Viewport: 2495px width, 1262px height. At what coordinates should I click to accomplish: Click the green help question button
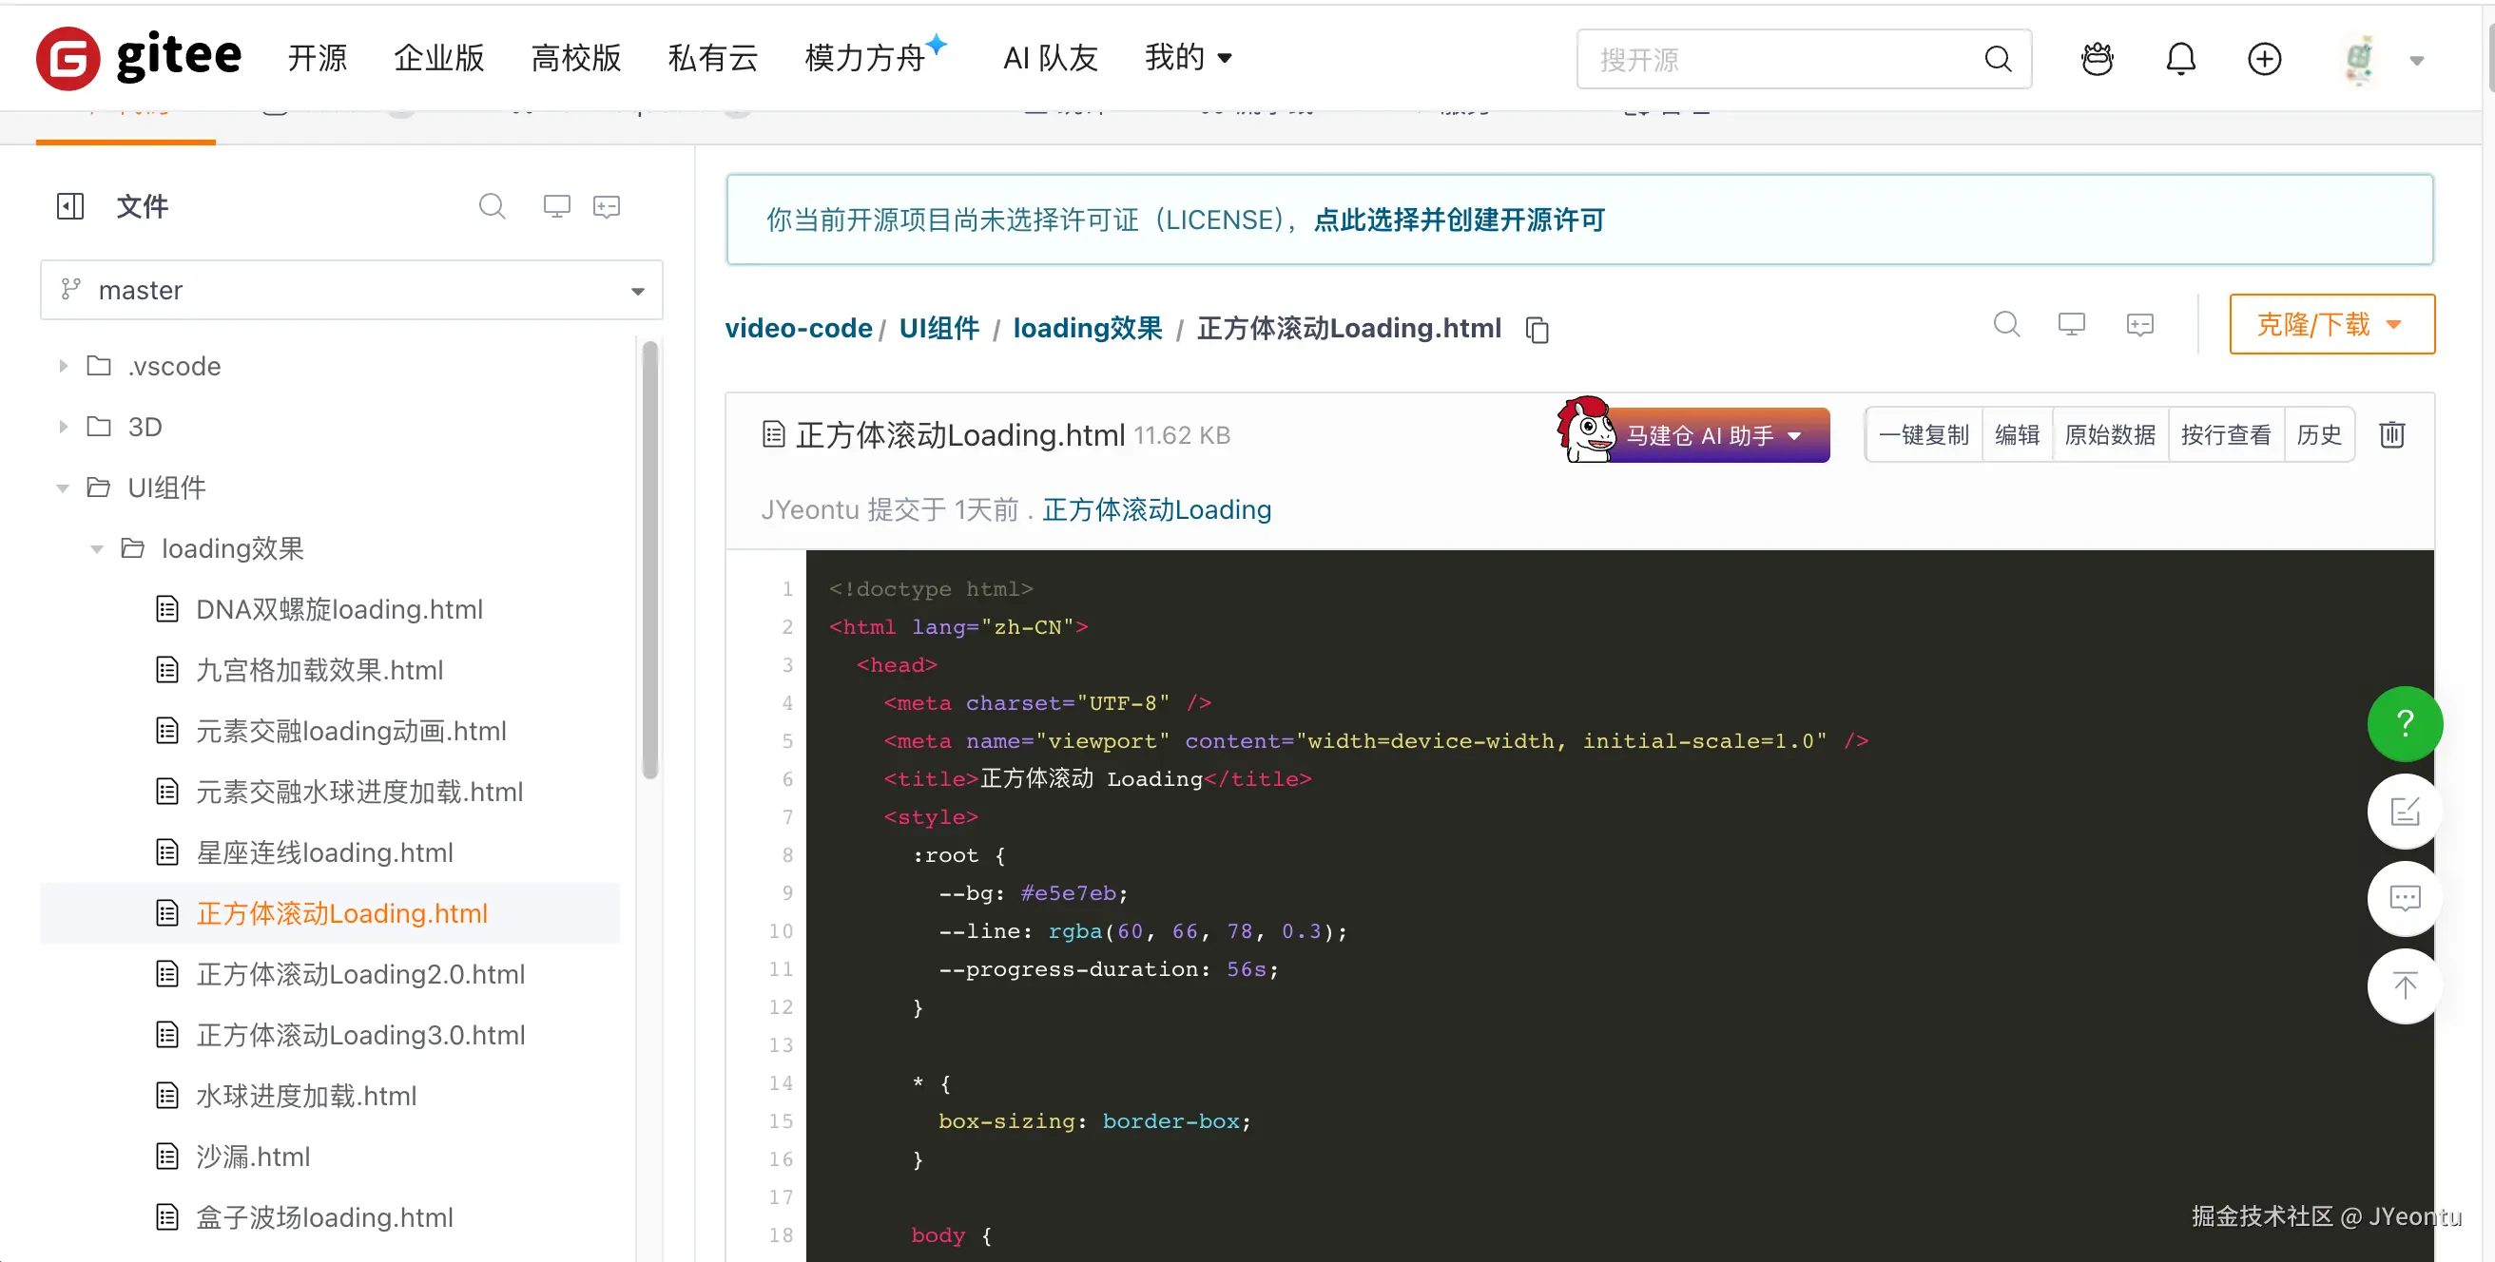click(x=2404, y=724)
